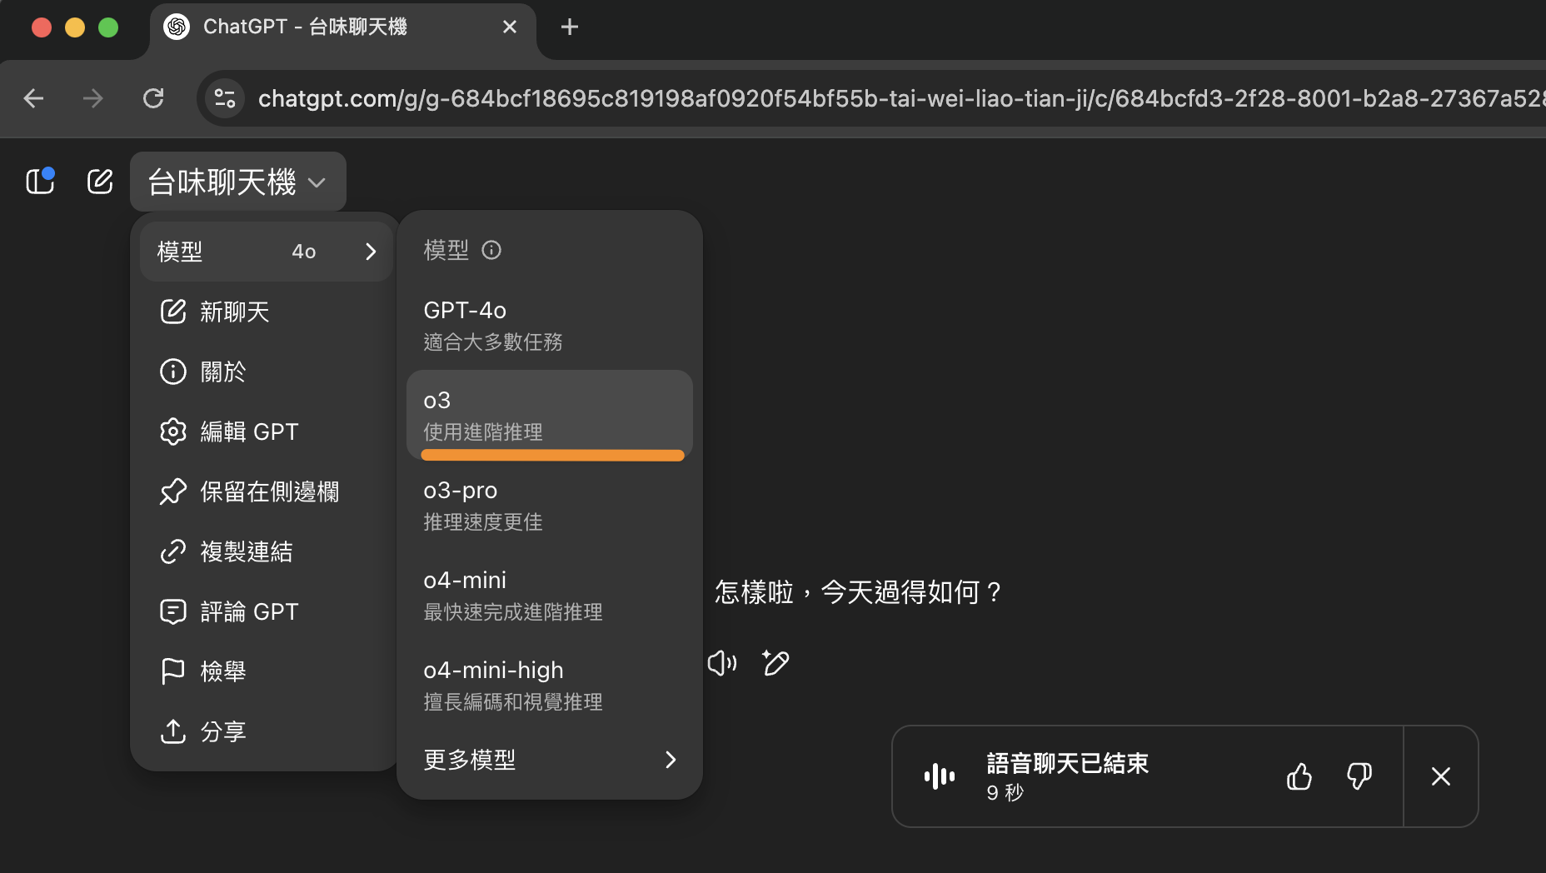This screenshot has height=873, width=1546.
Task: Choose 編輯 GPT menu entry
Action: coord(267,432)
